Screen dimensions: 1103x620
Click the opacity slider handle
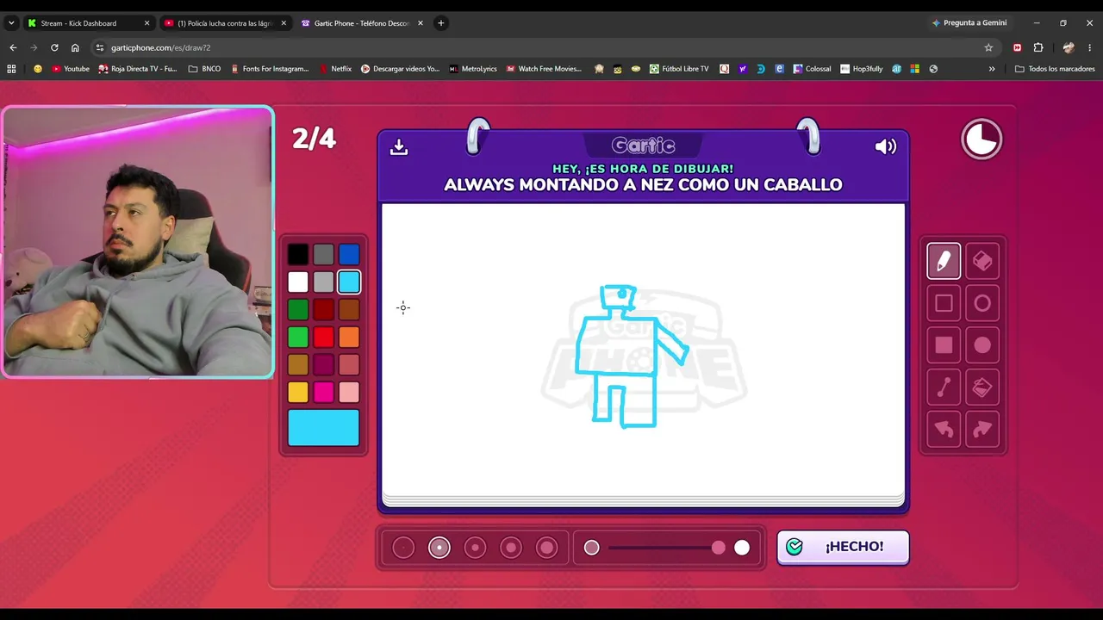coord(719,548)
